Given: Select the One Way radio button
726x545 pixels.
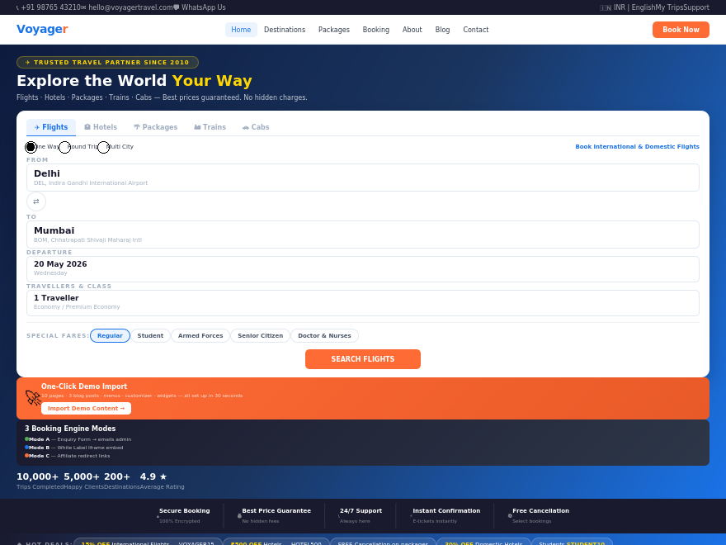Looking at the screenshot, I should tap(31, 147).
